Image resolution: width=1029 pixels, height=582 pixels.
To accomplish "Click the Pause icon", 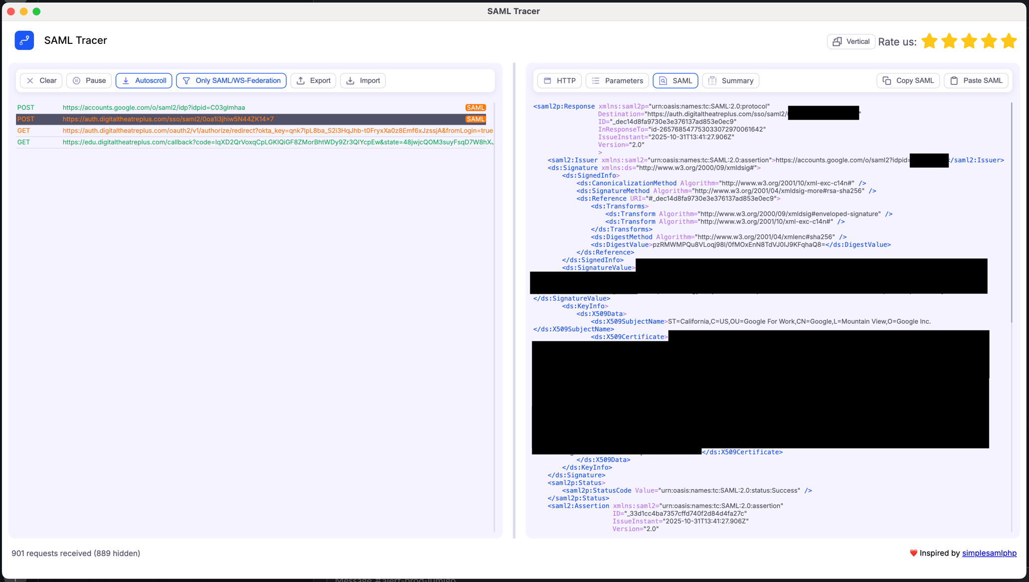I will pos(76,80).
